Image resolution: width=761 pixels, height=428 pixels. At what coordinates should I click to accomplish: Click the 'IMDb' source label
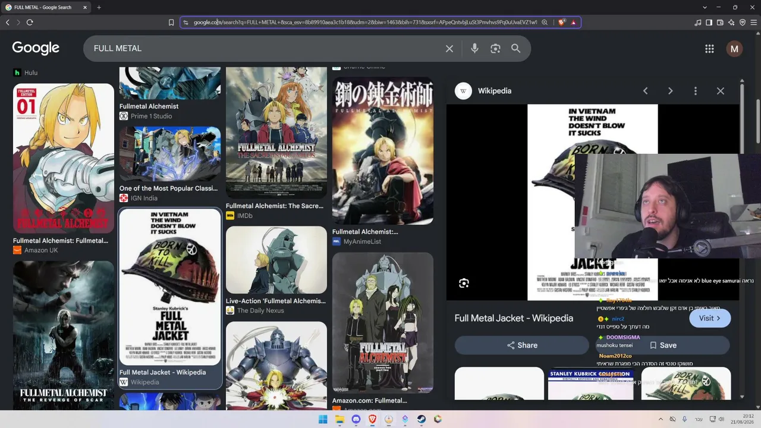tap(245, 216)
